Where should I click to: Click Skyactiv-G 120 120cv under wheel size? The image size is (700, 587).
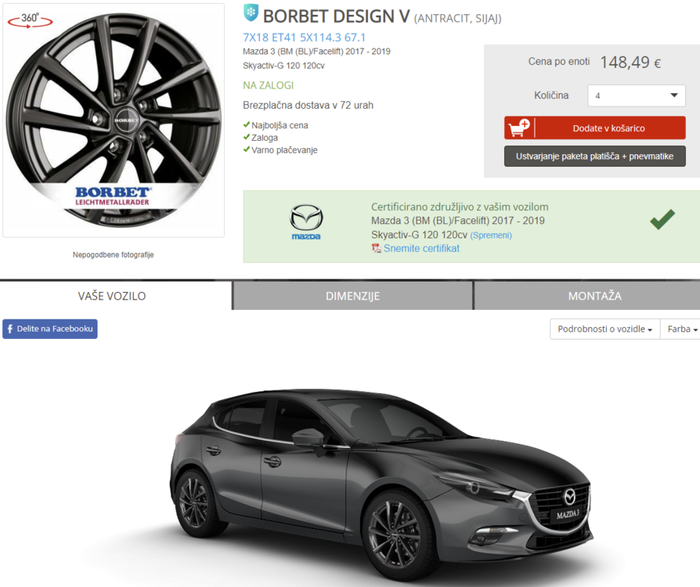point(284,66)
